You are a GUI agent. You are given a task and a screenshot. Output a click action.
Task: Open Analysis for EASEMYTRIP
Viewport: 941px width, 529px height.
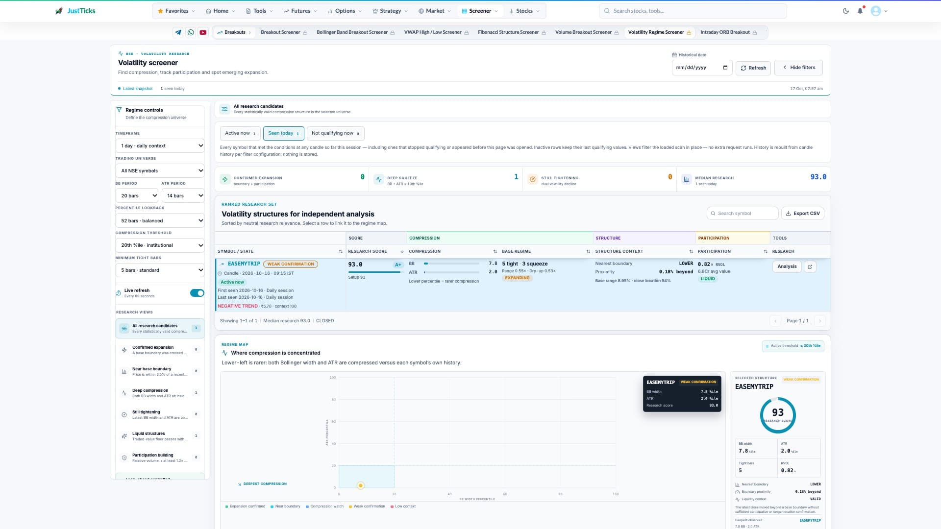click(x=787, y=266)
